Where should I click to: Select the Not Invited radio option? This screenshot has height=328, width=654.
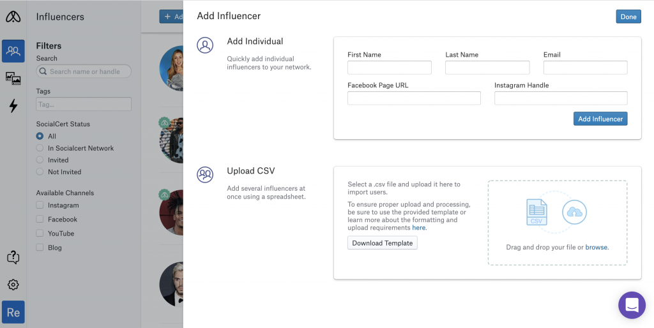tap(40, 172)
